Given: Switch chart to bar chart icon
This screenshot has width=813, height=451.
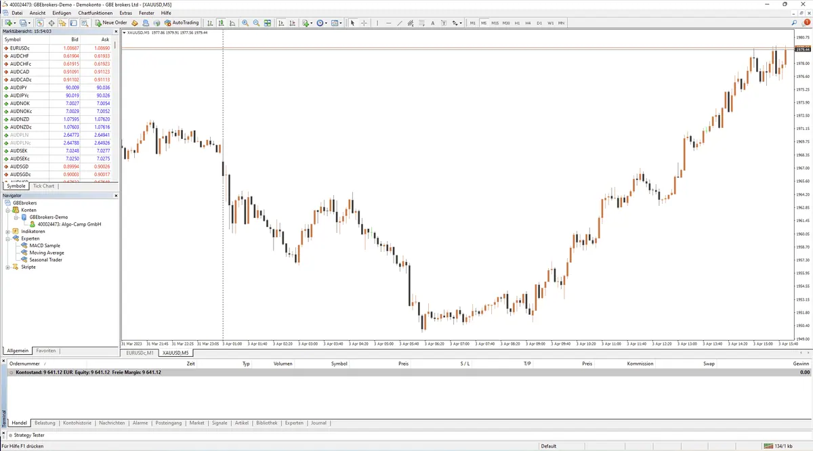Looking at the screenshot, I should [210, 22].
